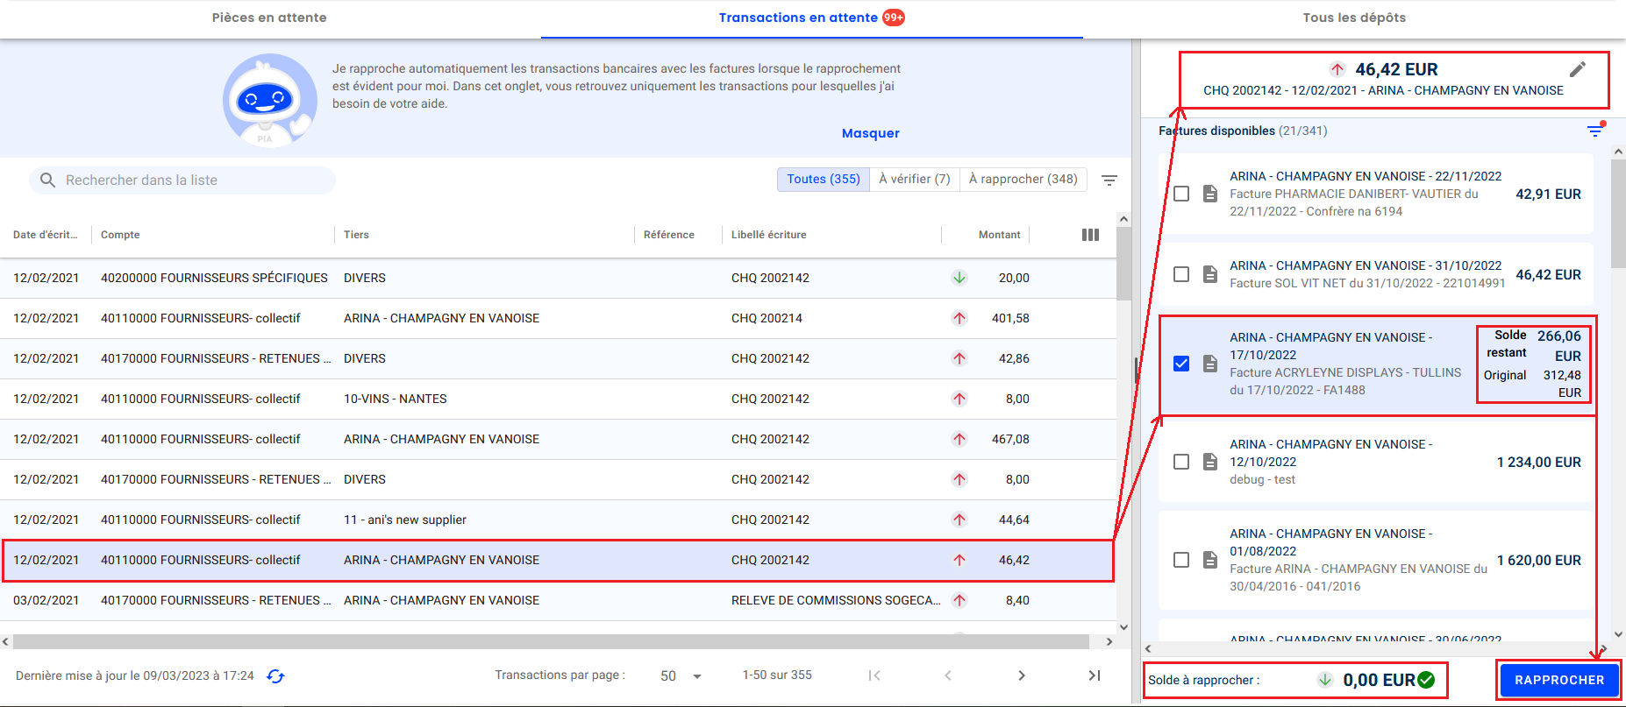Image resolution: width=1626 pixels, height=707 pixels.
Task: Click the red arrow icon beside 46,42 EUR header
Action: [1337, 69]
